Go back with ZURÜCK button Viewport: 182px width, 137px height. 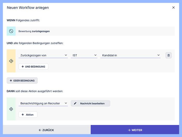[x=47, y=130]
